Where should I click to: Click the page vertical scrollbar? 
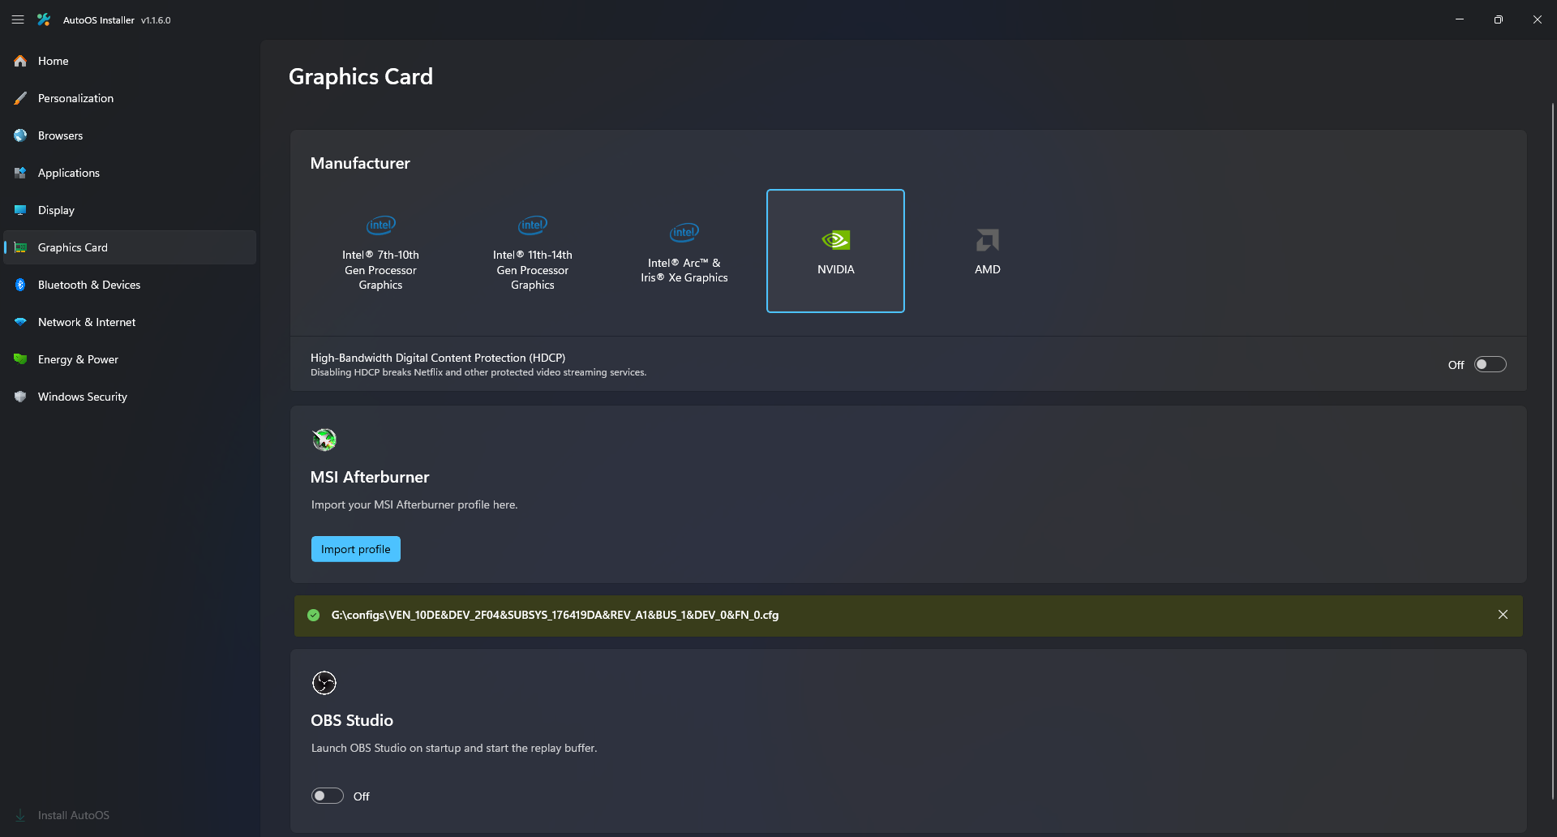tap(1552, 450)
